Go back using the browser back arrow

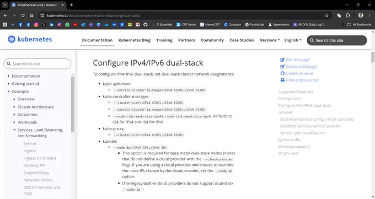point(6,15)
